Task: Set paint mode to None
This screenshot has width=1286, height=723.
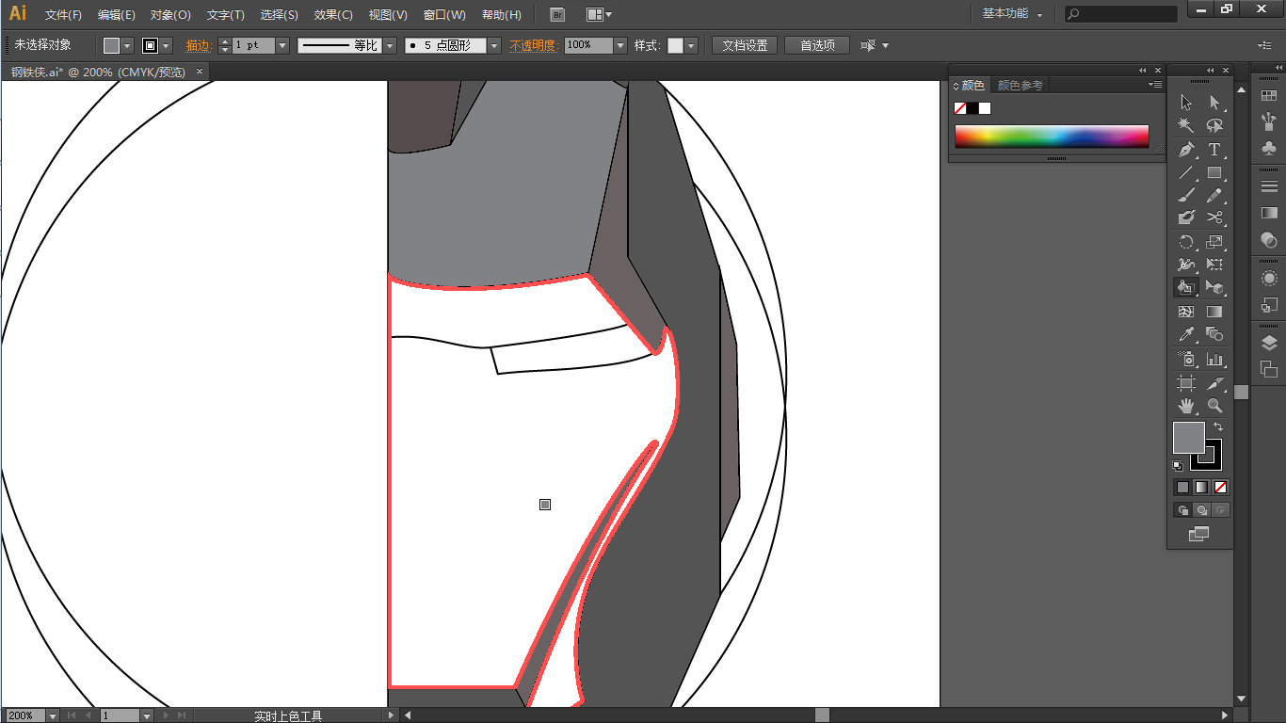Action: (x=1220, y=488)
